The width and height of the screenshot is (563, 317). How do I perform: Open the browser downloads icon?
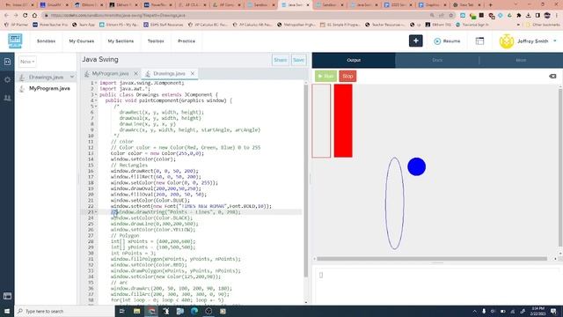coord(528,16)
